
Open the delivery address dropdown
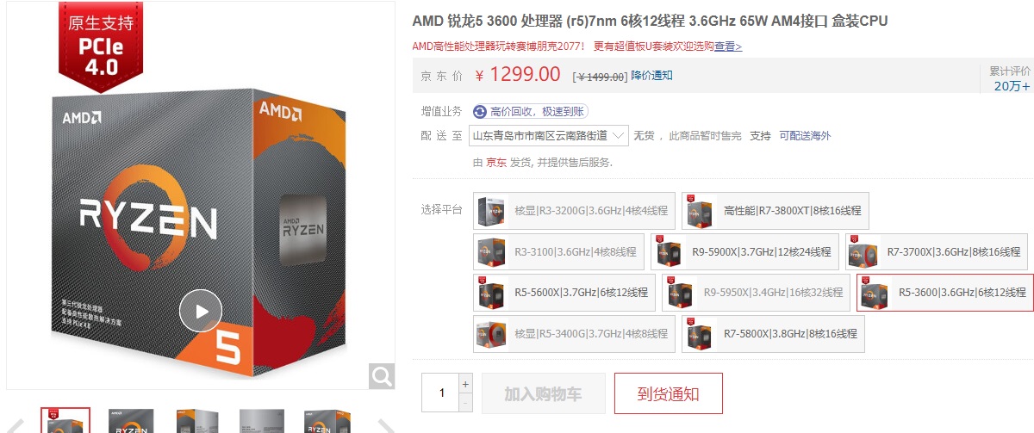click(x=549, y=135)
